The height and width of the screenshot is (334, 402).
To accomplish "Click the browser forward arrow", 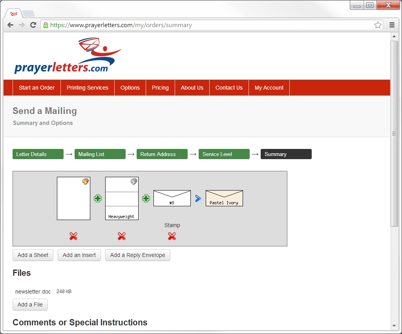I will click(22, 25).
